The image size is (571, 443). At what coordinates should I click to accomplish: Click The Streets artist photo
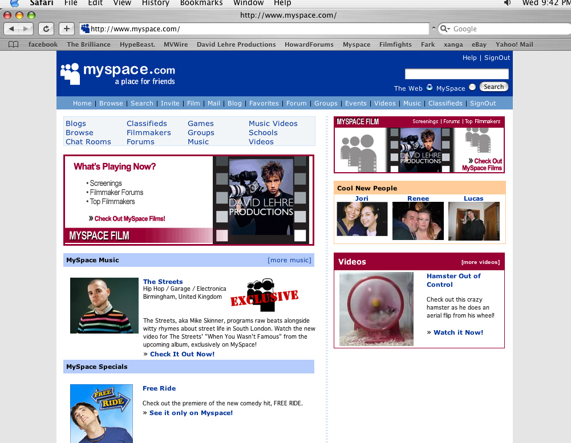tap(104, 306)
